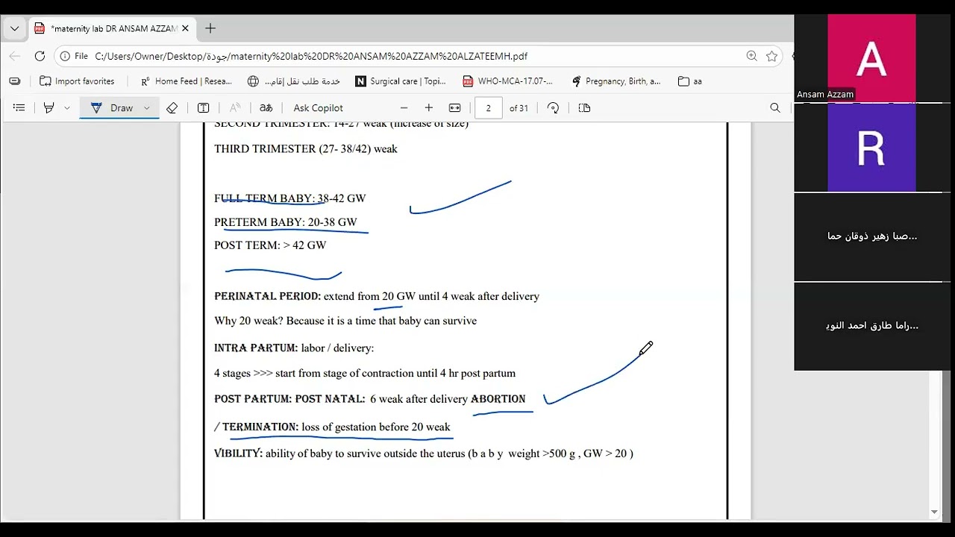Open Pregnancy, Birth bookmark
The height and width of the screenshot is (537, 955).
click(616, 81)
